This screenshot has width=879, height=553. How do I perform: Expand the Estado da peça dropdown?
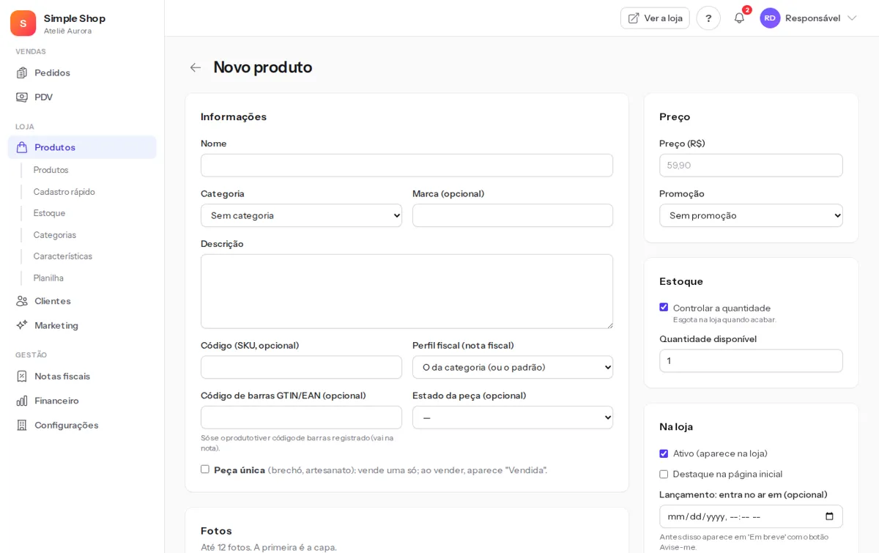(513, 417)
